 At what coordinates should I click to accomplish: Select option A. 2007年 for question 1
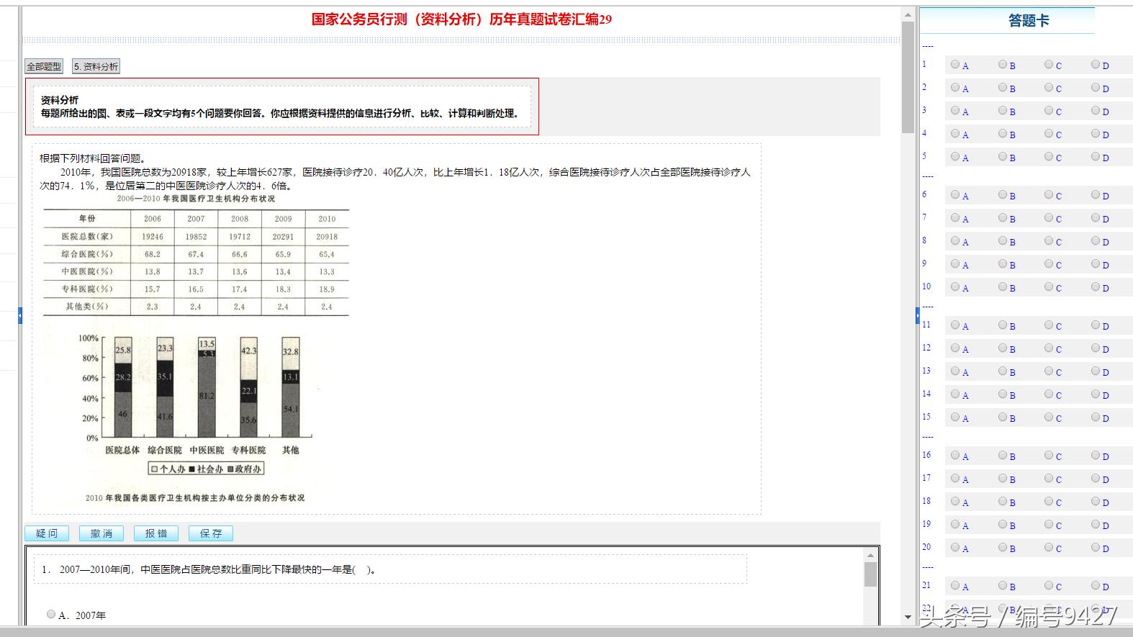pyautogui.click(x=51, y=614)
